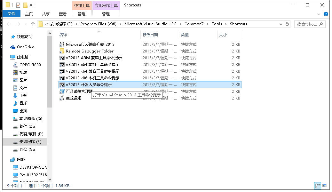The height and width of the screenshot is (192, 332).
Task: Navigate to Microsoft Visual Studio 12.0 breadcrumb
Action: 150,24
